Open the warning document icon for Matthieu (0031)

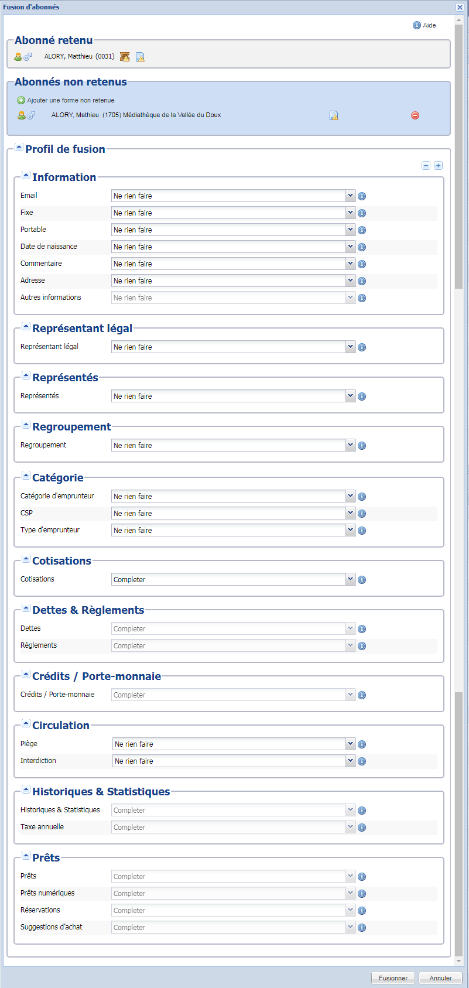140,57
